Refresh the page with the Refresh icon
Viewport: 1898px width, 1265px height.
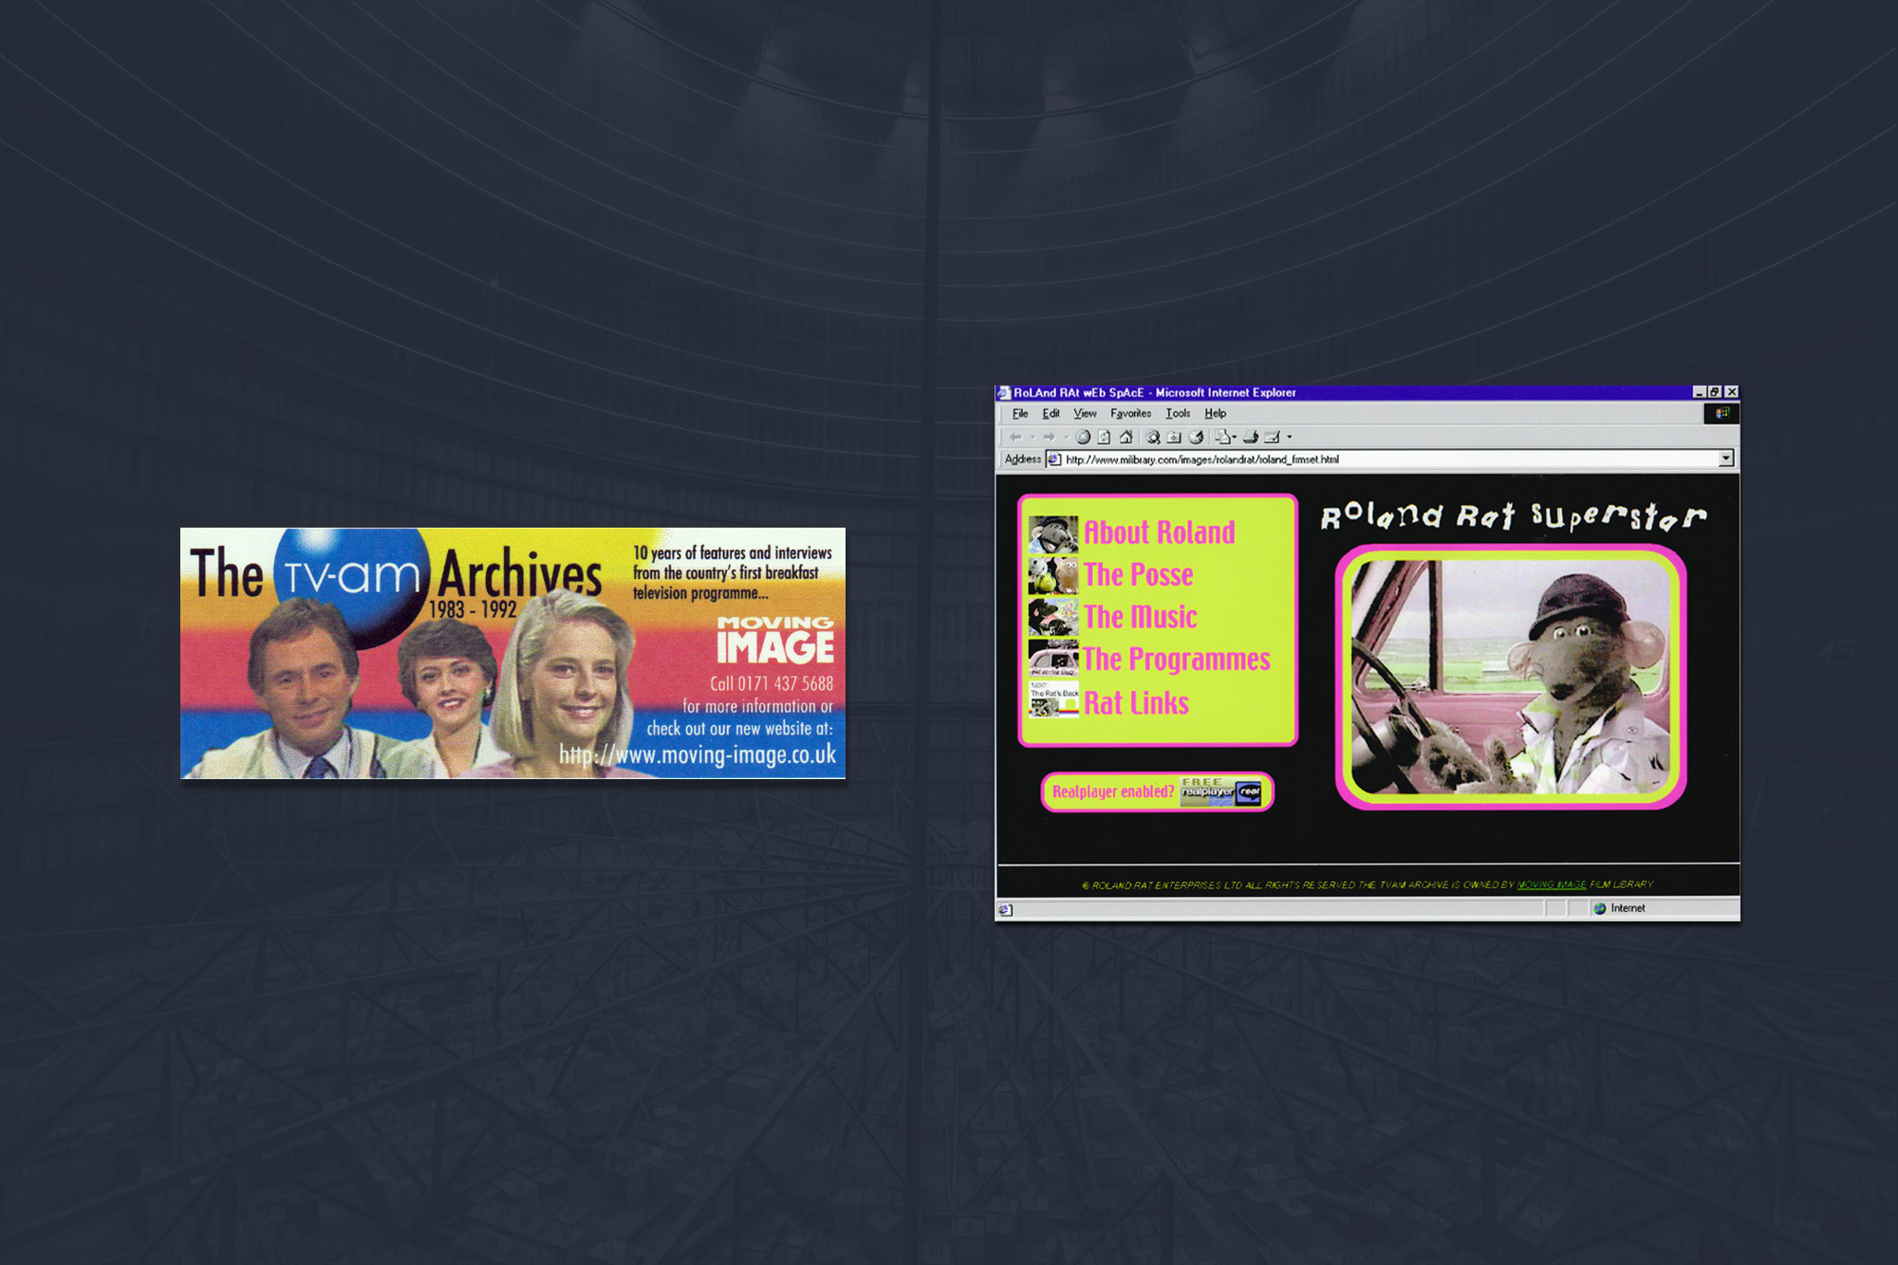(x=1104, y=437)
